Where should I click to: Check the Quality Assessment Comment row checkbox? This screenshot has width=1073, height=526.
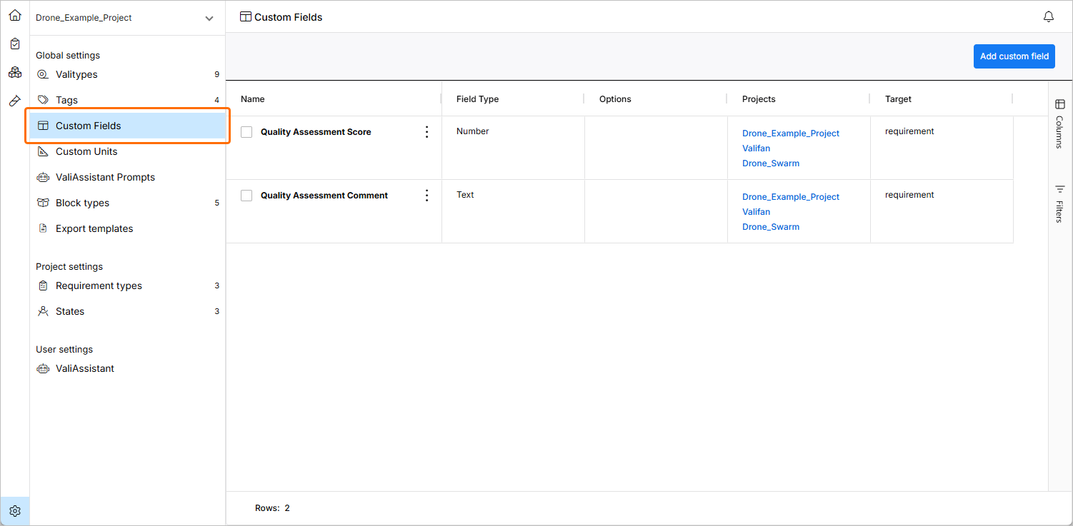[246, 196]
